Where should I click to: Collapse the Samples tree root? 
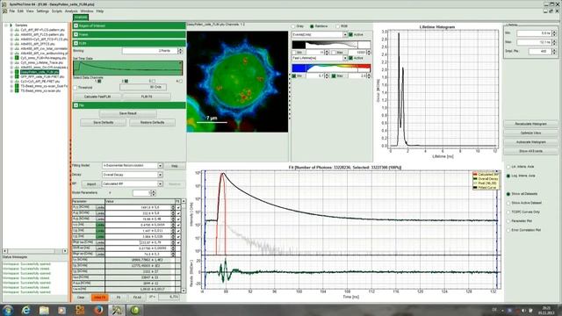point(6,25)
